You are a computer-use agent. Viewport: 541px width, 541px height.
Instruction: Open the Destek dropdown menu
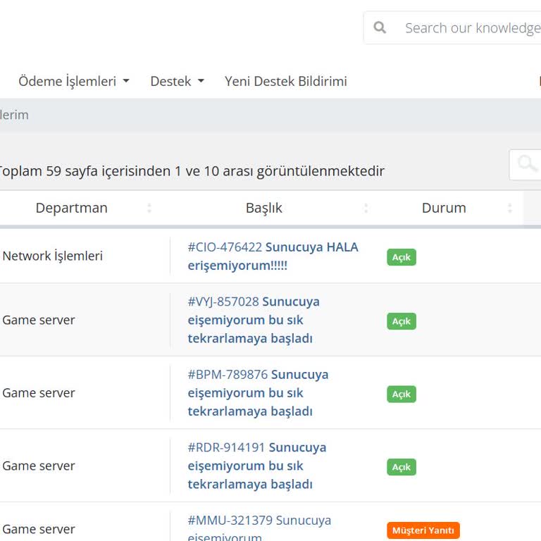point(177,81)
